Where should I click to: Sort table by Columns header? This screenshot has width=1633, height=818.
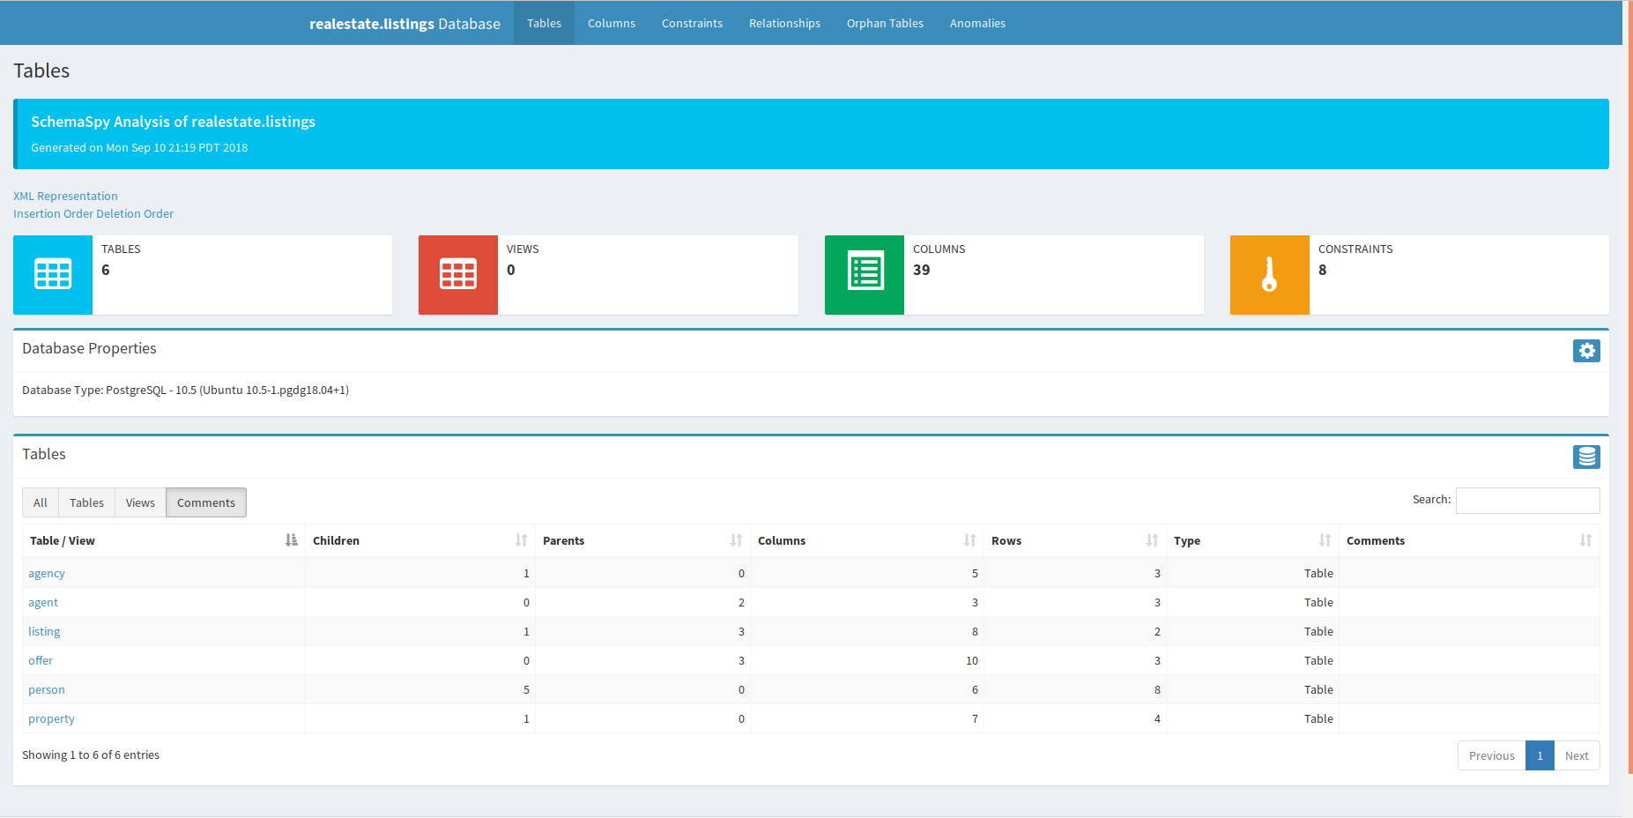pos(867,540)
